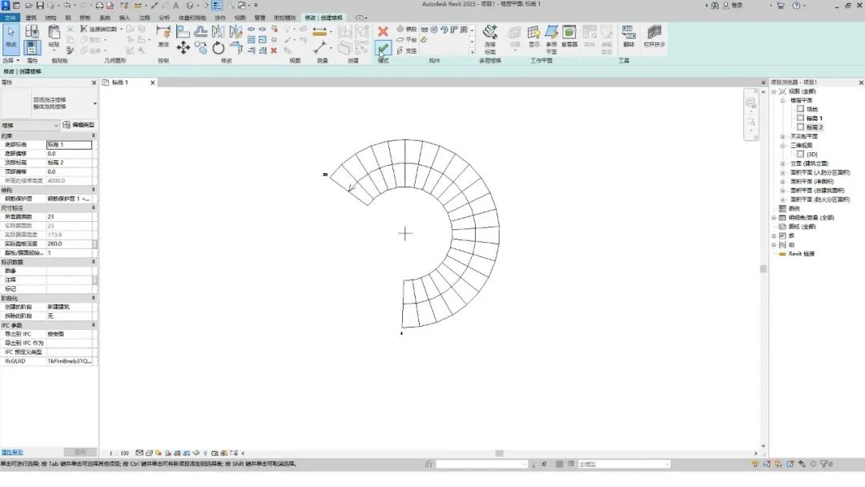
Task: Click the Revit 链接 tree item
Action: pyautogui.click(x=802, y=254)
